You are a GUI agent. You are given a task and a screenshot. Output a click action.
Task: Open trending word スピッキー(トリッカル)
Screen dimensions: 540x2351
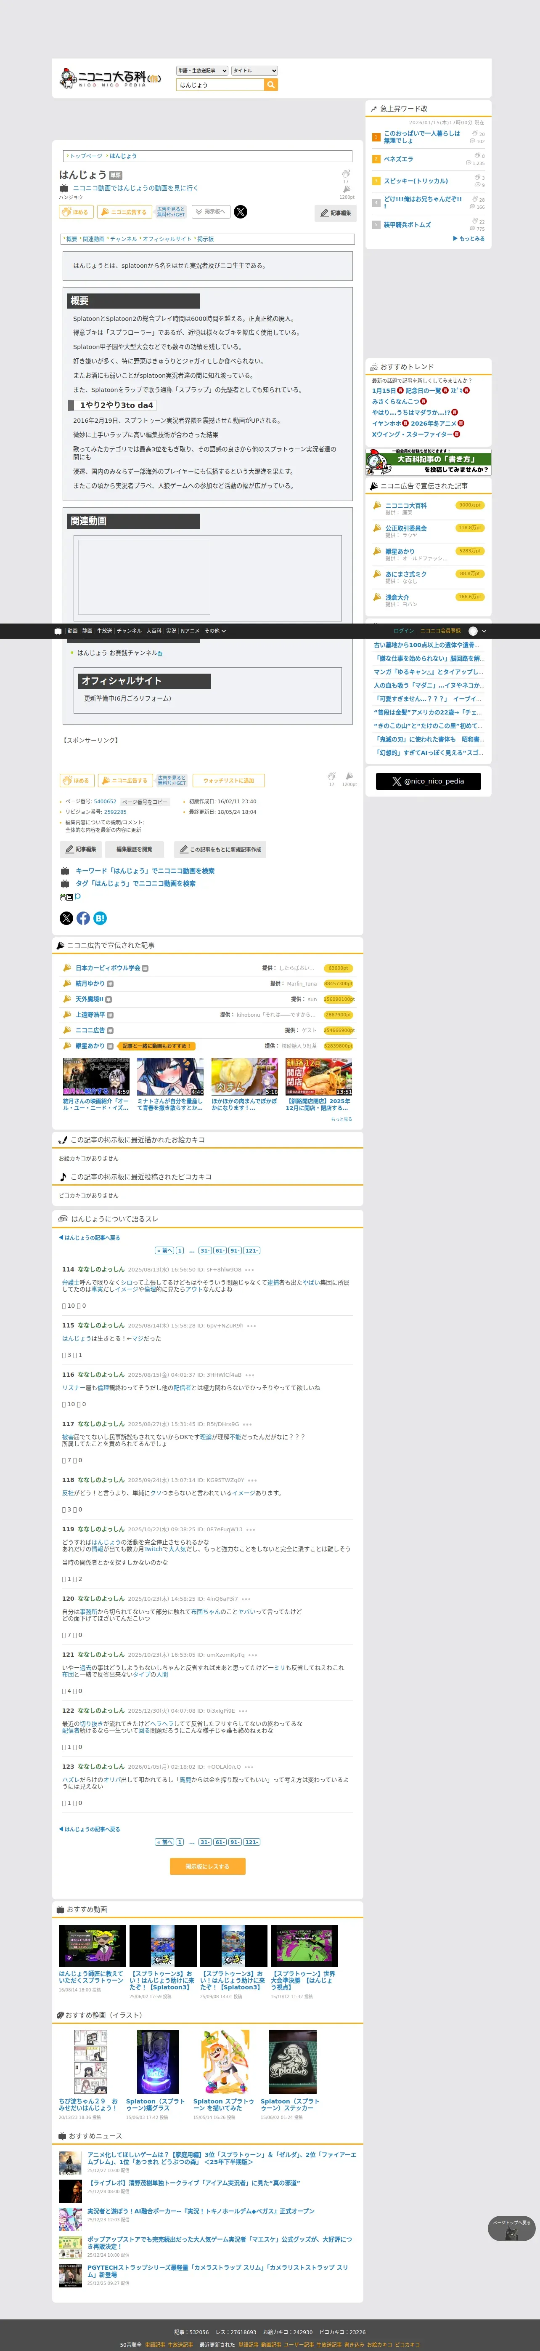coord(416,181)
